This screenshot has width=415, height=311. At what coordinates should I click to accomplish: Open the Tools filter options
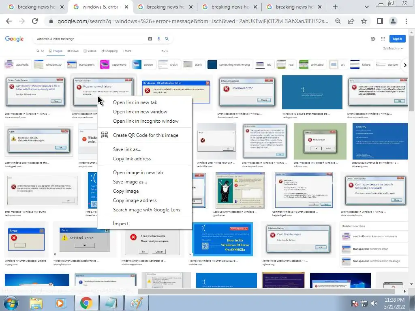click(165, 51)
